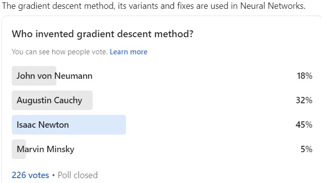The image size is (322, 183).
Task: Click the Poll closed status text
Action: 77,175
